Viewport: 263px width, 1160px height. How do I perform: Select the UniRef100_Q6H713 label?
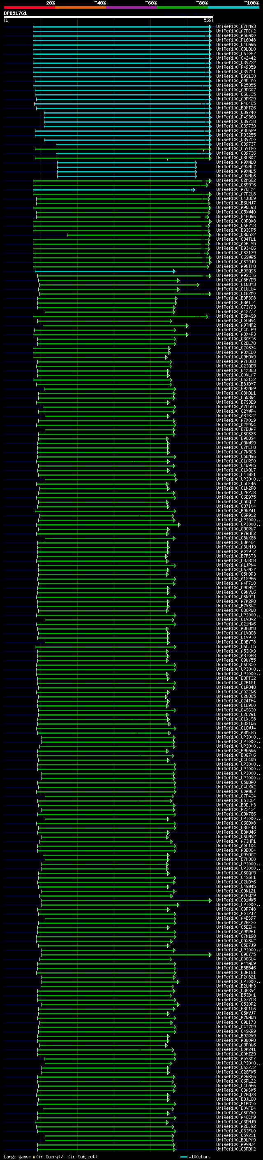pos(236,225)
